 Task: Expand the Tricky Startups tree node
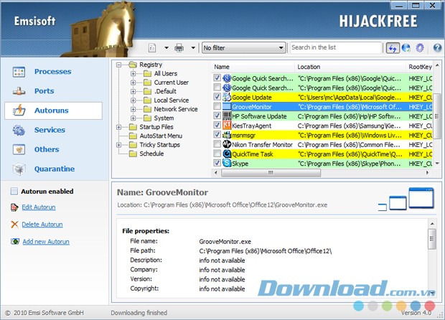[x=119, y=145]
